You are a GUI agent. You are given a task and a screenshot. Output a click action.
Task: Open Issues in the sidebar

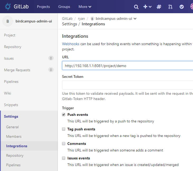[9, 58]
